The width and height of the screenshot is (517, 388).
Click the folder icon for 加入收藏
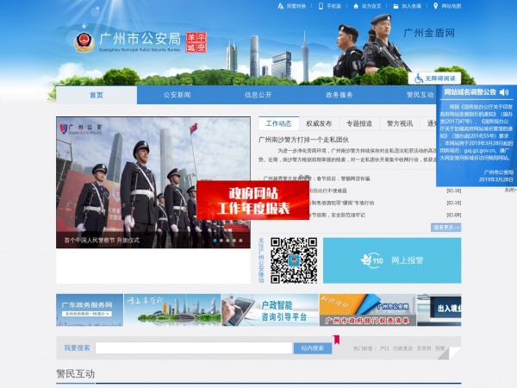pyautogui.click(x=396, y=6)
